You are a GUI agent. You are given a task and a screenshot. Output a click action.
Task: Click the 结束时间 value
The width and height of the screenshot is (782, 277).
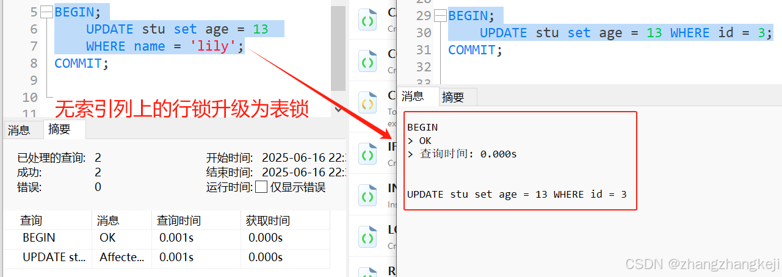click(x=304, y=173)
